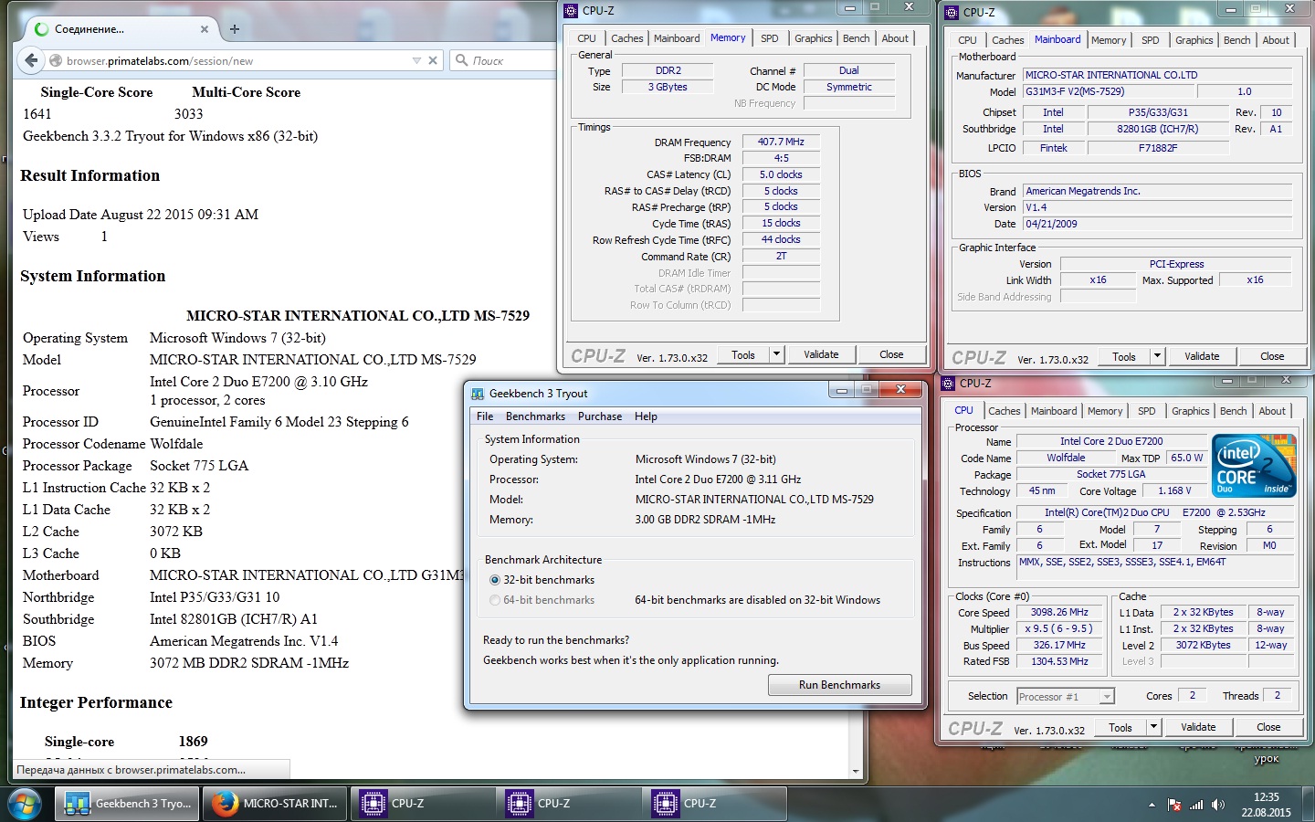This screenshot has width=1315, height=822.
Task: Open the Memory tab in the CPU-Z CPU window
Action: (x=1105, y=411)
